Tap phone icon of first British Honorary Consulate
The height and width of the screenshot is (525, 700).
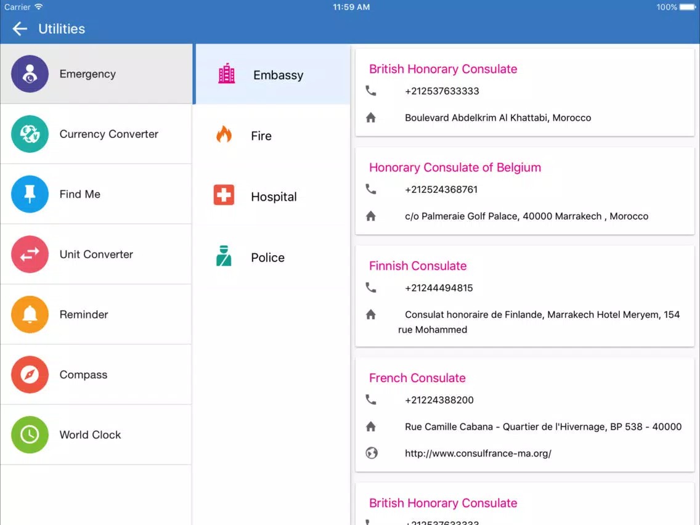pos(371,91)
